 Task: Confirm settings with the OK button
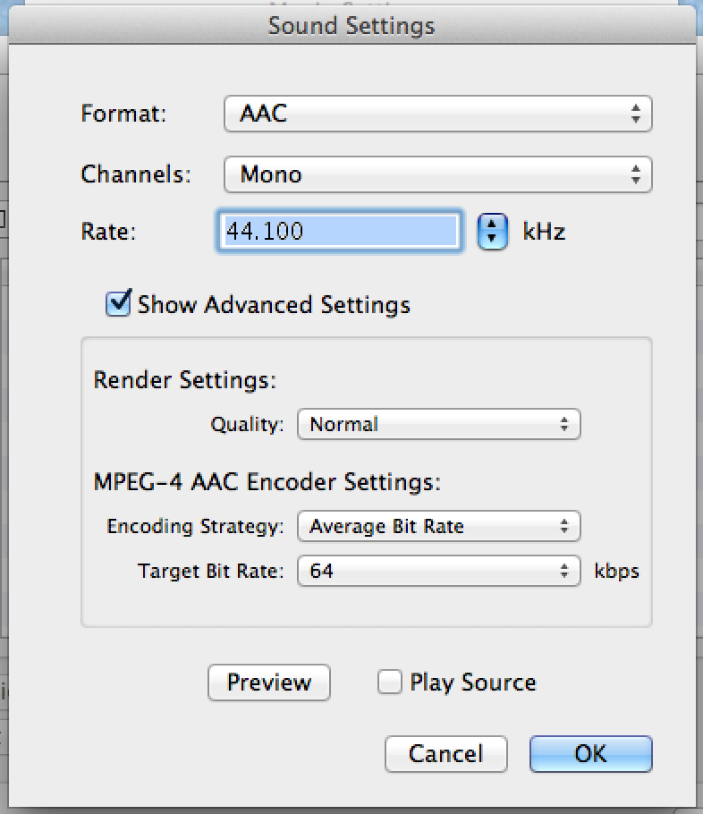[x=591, y=754]
